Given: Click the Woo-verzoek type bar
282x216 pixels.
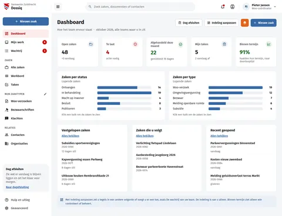Looking at the screenshot, I should (x=236, y=88).
